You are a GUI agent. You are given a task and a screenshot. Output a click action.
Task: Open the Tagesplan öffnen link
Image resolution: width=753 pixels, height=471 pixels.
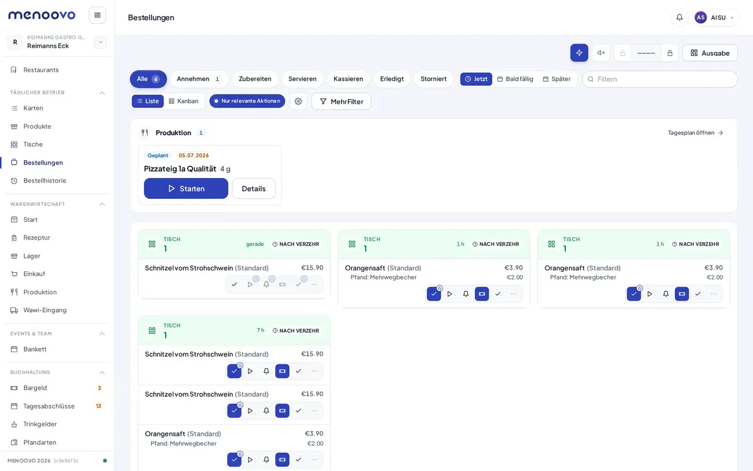[x=695, y=132]
